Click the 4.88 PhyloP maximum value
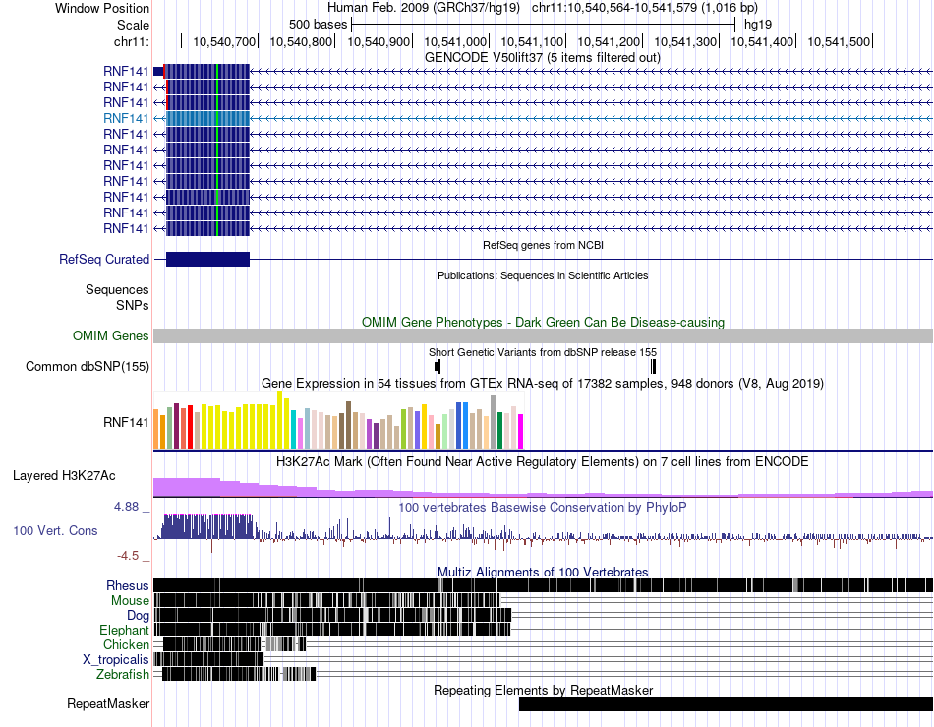Viewport: 934px width, 727px height. click(126, 507)
